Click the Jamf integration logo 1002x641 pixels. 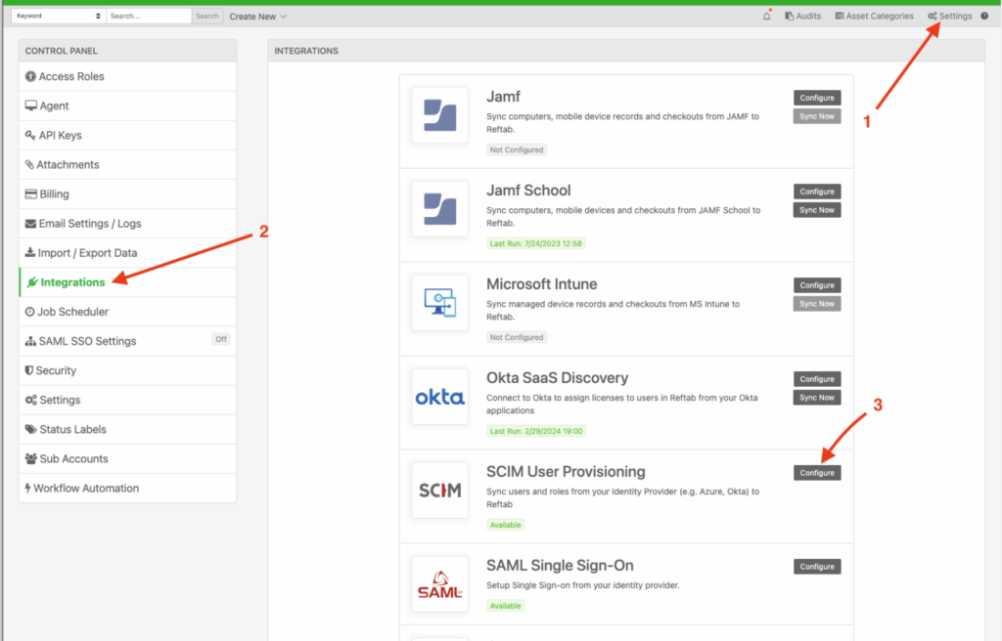click(439, 115)
